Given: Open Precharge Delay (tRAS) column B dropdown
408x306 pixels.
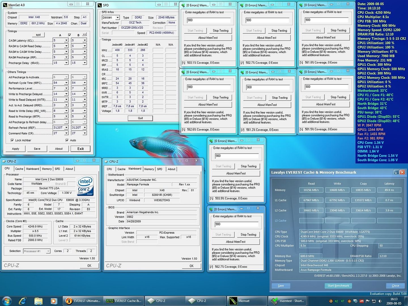Looking at the screenshot, I should point(84,63).
